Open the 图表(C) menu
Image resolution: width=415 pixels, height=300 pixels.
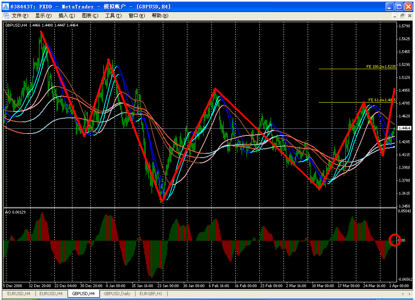point(90,16)
